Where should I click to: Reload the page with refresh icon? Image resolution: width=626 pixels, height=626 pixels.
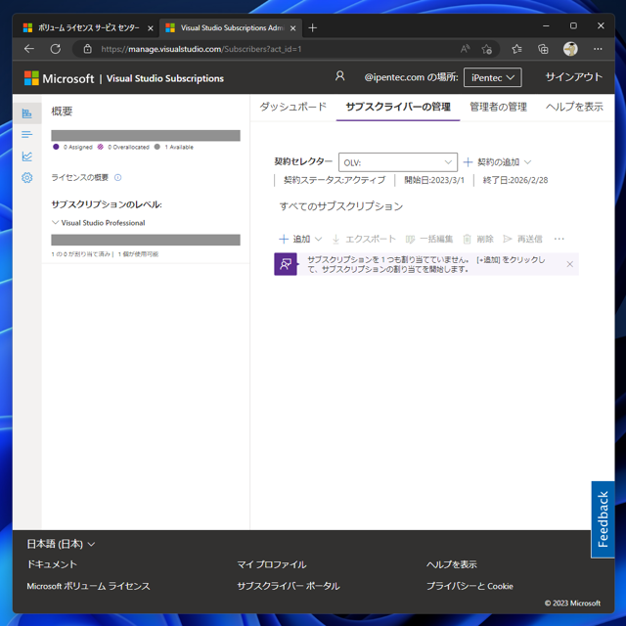click(x=56, y=49)
